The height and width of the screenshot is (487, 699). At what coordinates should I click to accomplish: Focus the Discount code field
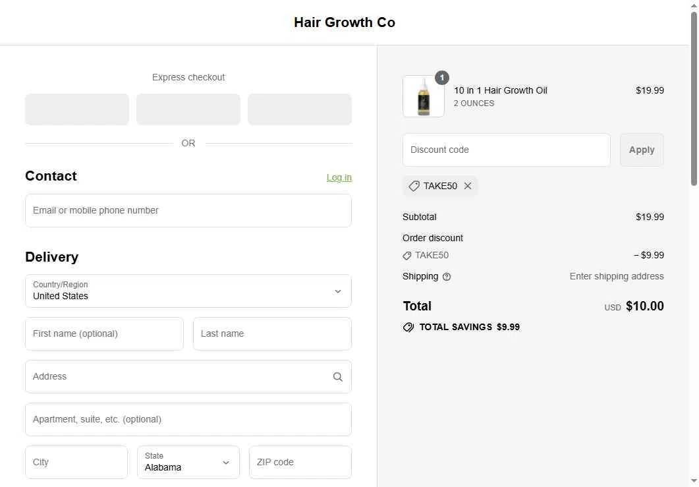click(x=506, y=150)
